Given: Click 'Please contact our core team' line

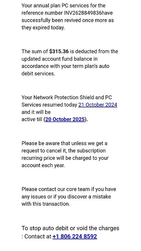Looking at the screenshot, I should click(56, 189).
